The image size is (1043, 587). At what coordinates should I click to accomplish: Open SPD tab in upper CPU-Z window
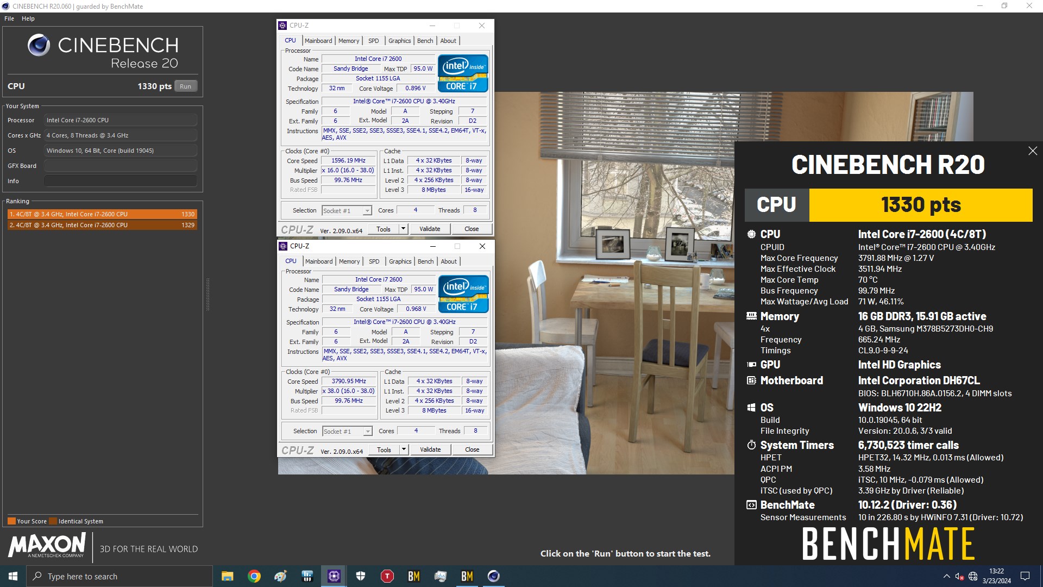coord(374,41)
